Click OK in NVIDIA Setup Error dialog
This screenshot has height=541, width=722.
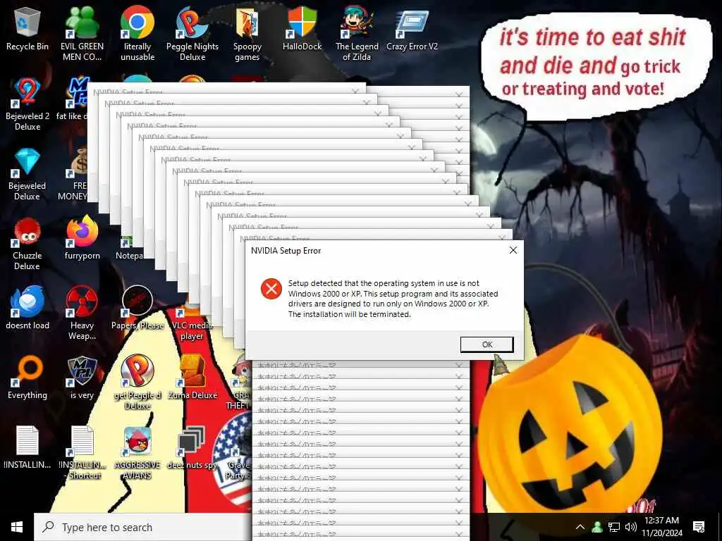(487, 344)
